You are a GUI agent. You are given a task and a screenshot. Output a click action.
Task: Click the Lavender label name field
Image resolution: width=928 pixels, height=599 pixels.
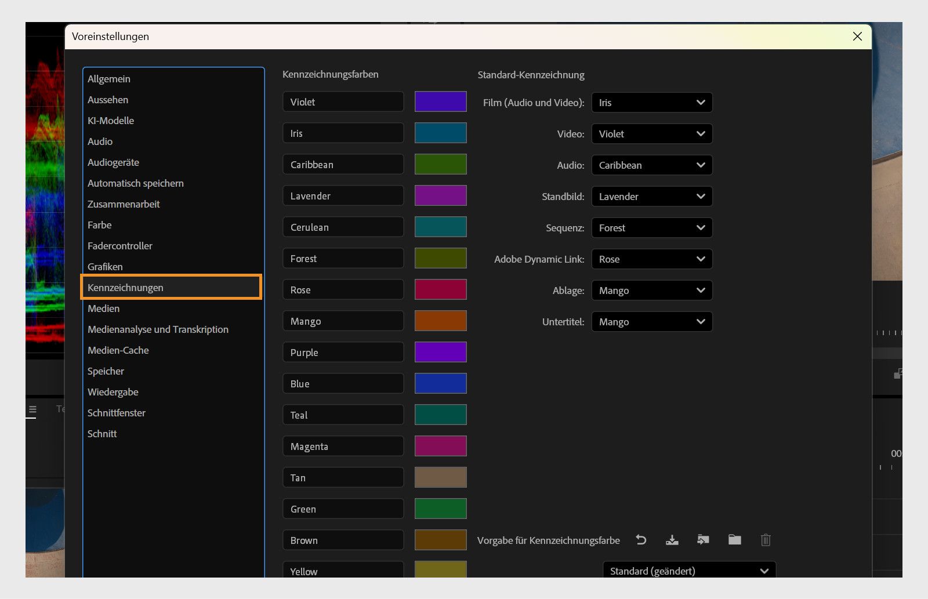(x=343, y=195)
